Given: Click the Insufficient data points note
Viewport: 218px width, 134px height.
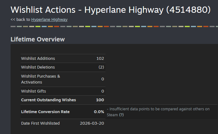Looking at the screenshot, I should click(158, 112).
